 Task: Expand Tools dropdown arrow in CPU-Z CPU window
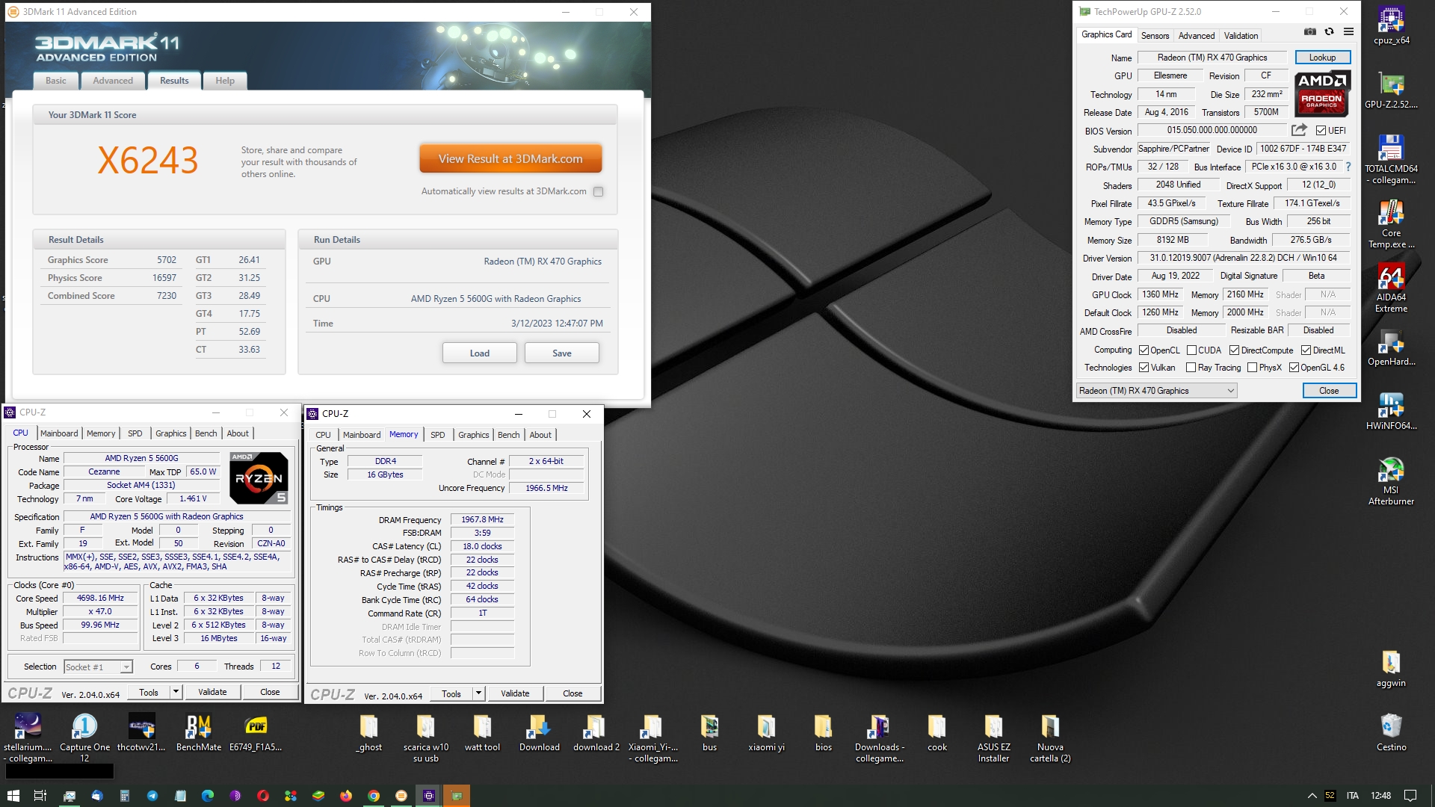point(176,692)
